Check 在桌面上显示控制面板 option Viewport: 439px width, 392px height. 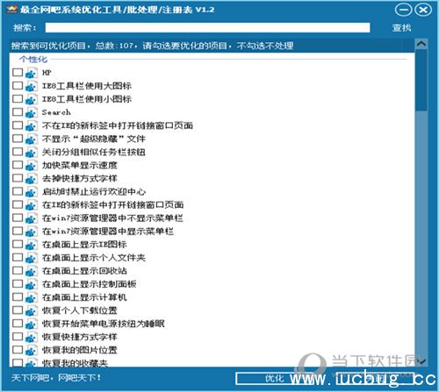click(x=18, y=283)
